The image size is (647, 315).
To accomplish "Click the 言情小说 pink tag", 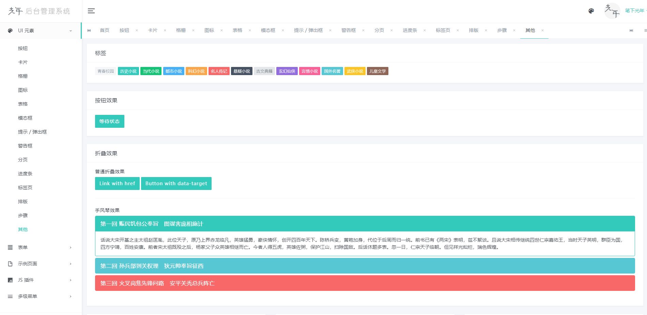I will coord(310,71).
